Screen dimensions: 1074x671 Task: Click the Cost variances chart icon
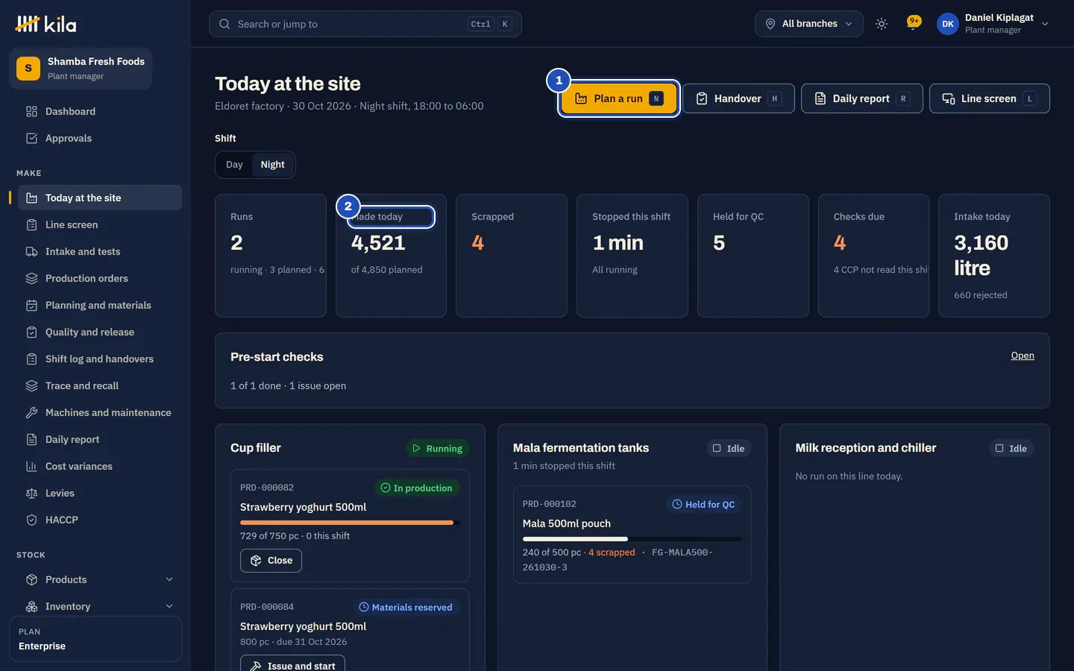point(31,466)
